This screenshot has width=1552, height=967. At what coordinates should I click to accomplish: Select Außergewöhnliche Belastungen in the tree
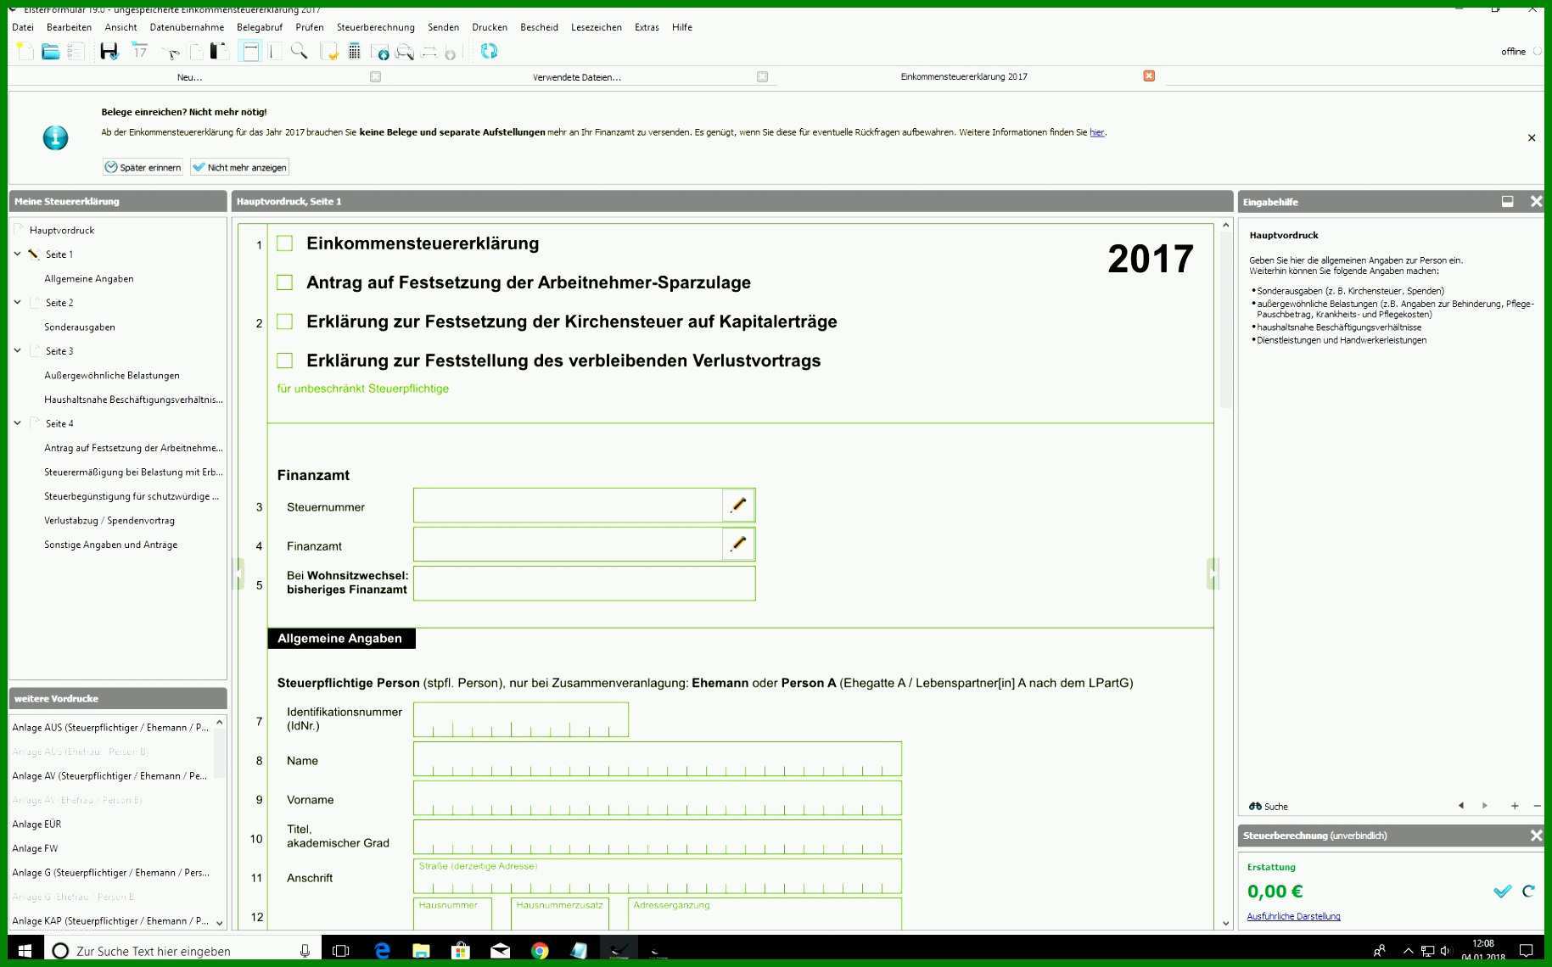(x=112, y=375)
